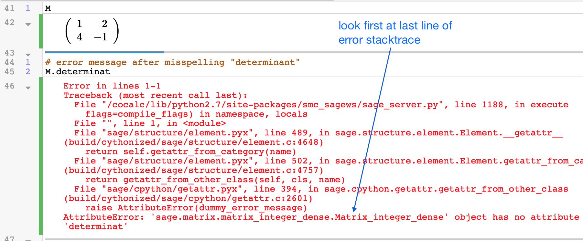This screenshot has width=583, height=241.
Task: Select gutter line number 44
Action: click(9, 62)
